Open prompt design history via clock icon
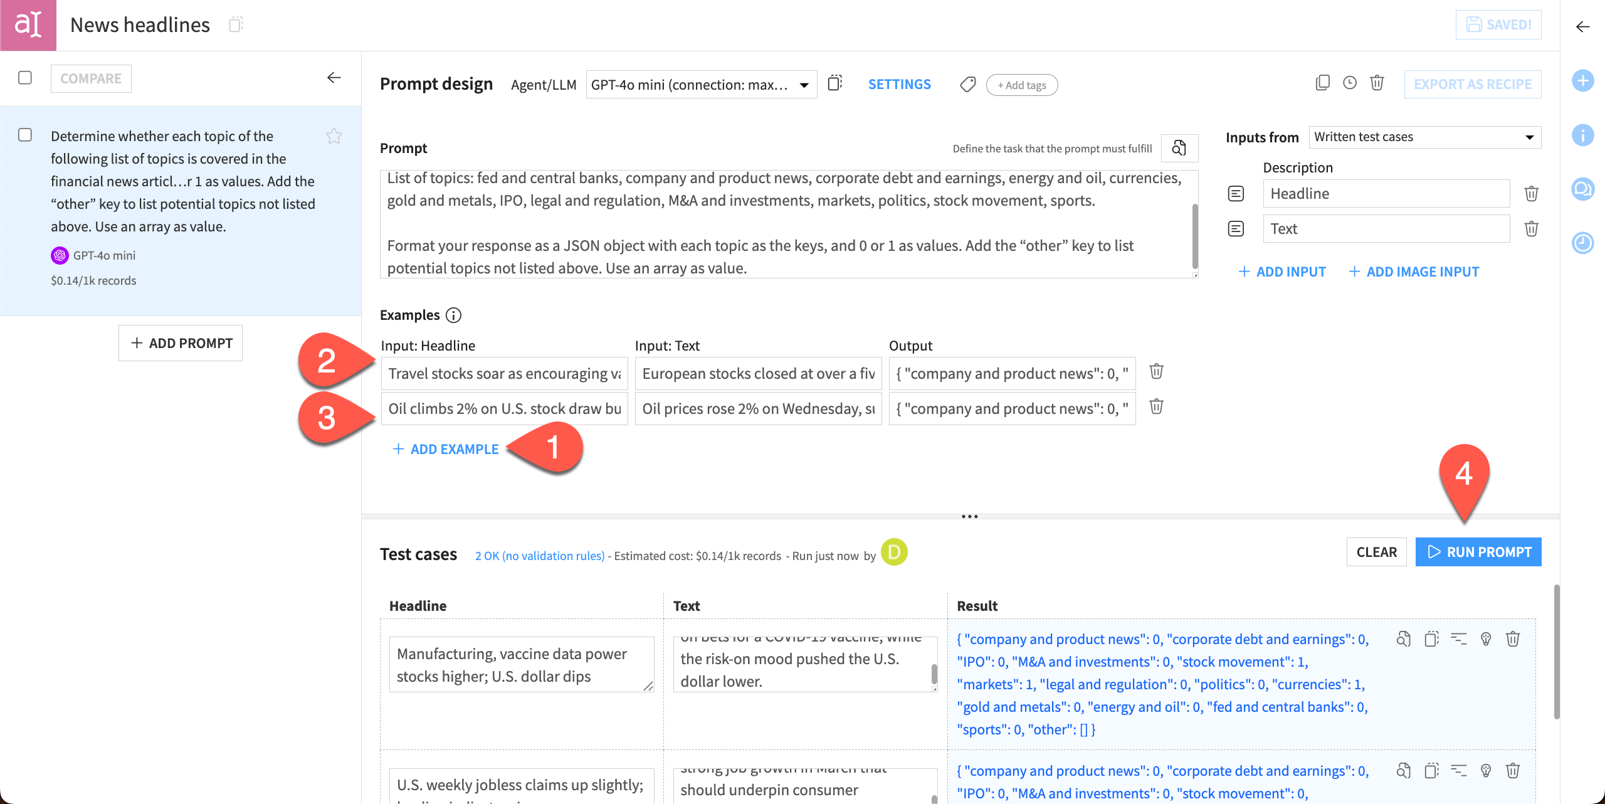Screen dimensions: 1605x804 coord(1350,82)
